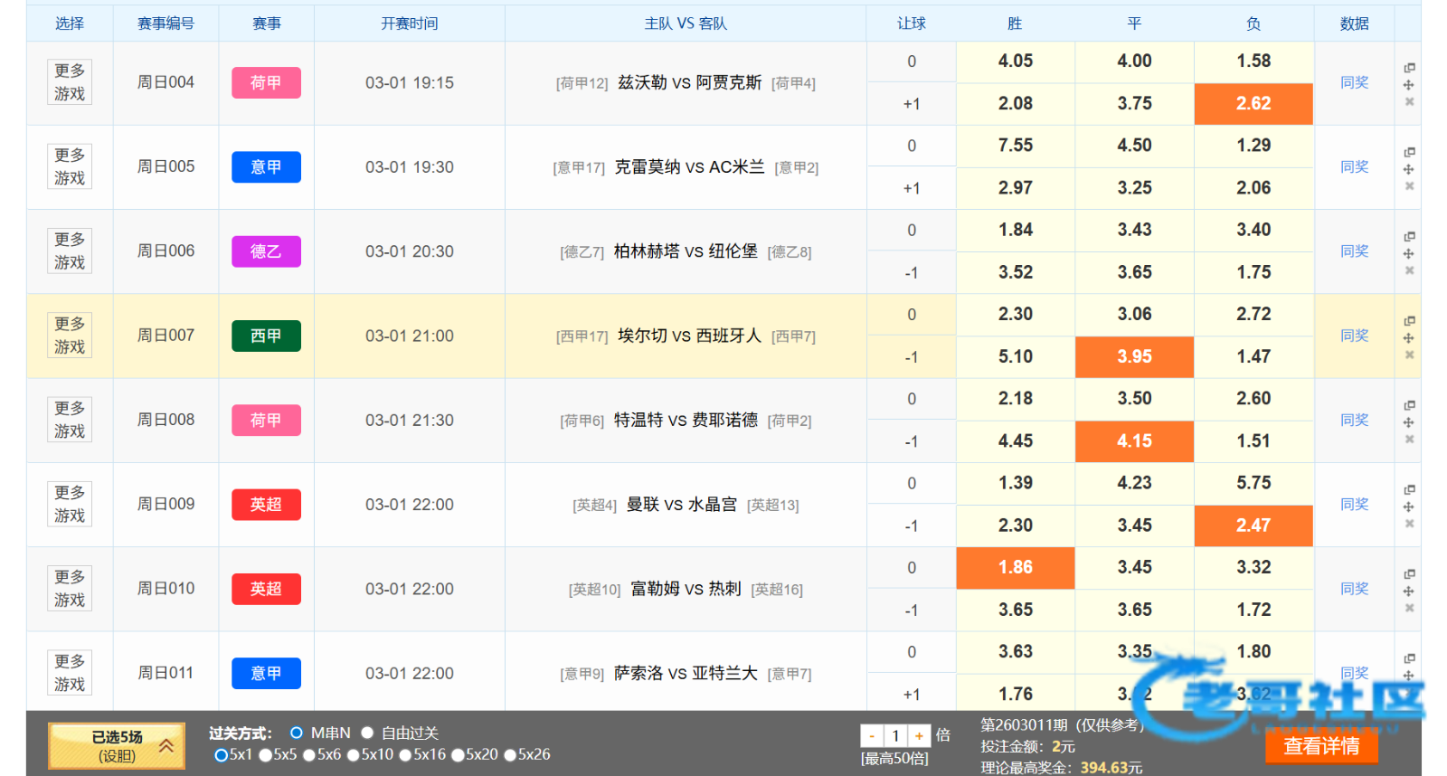
Task: Click the remove X icon for 周日006
Action: coord(1409,270)
